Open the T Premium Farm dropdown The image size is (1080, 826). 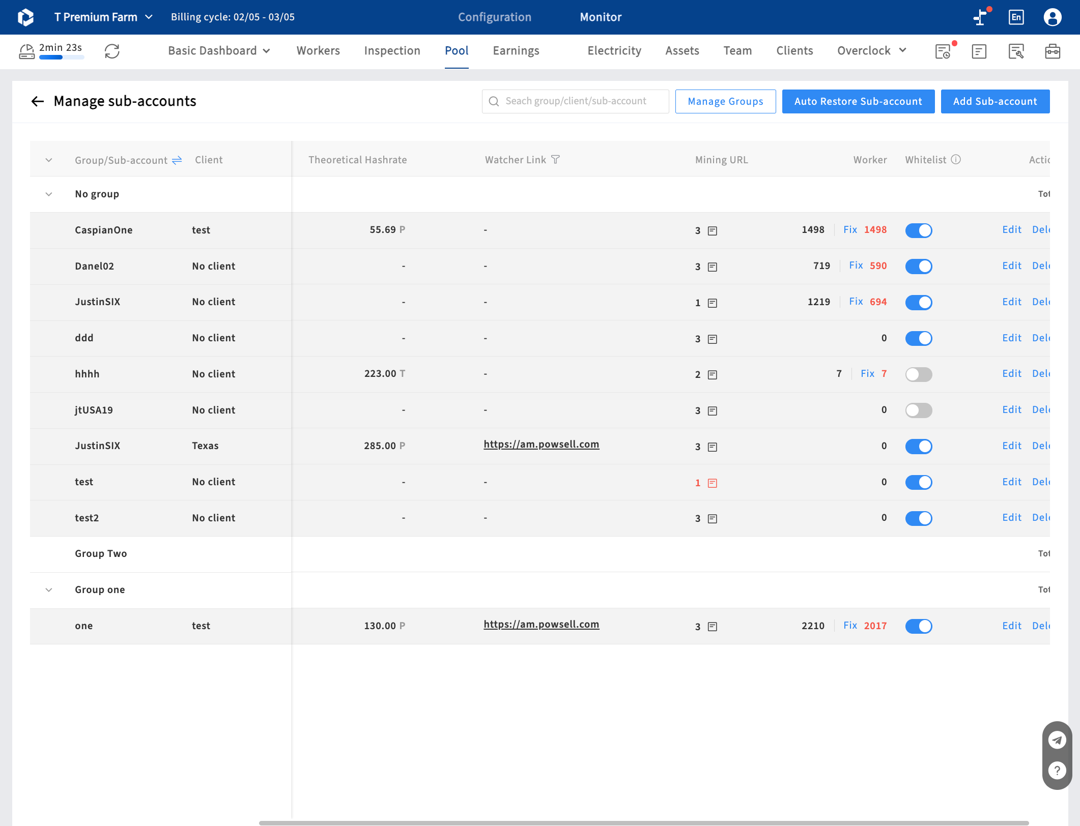click(x=103, y=17)
